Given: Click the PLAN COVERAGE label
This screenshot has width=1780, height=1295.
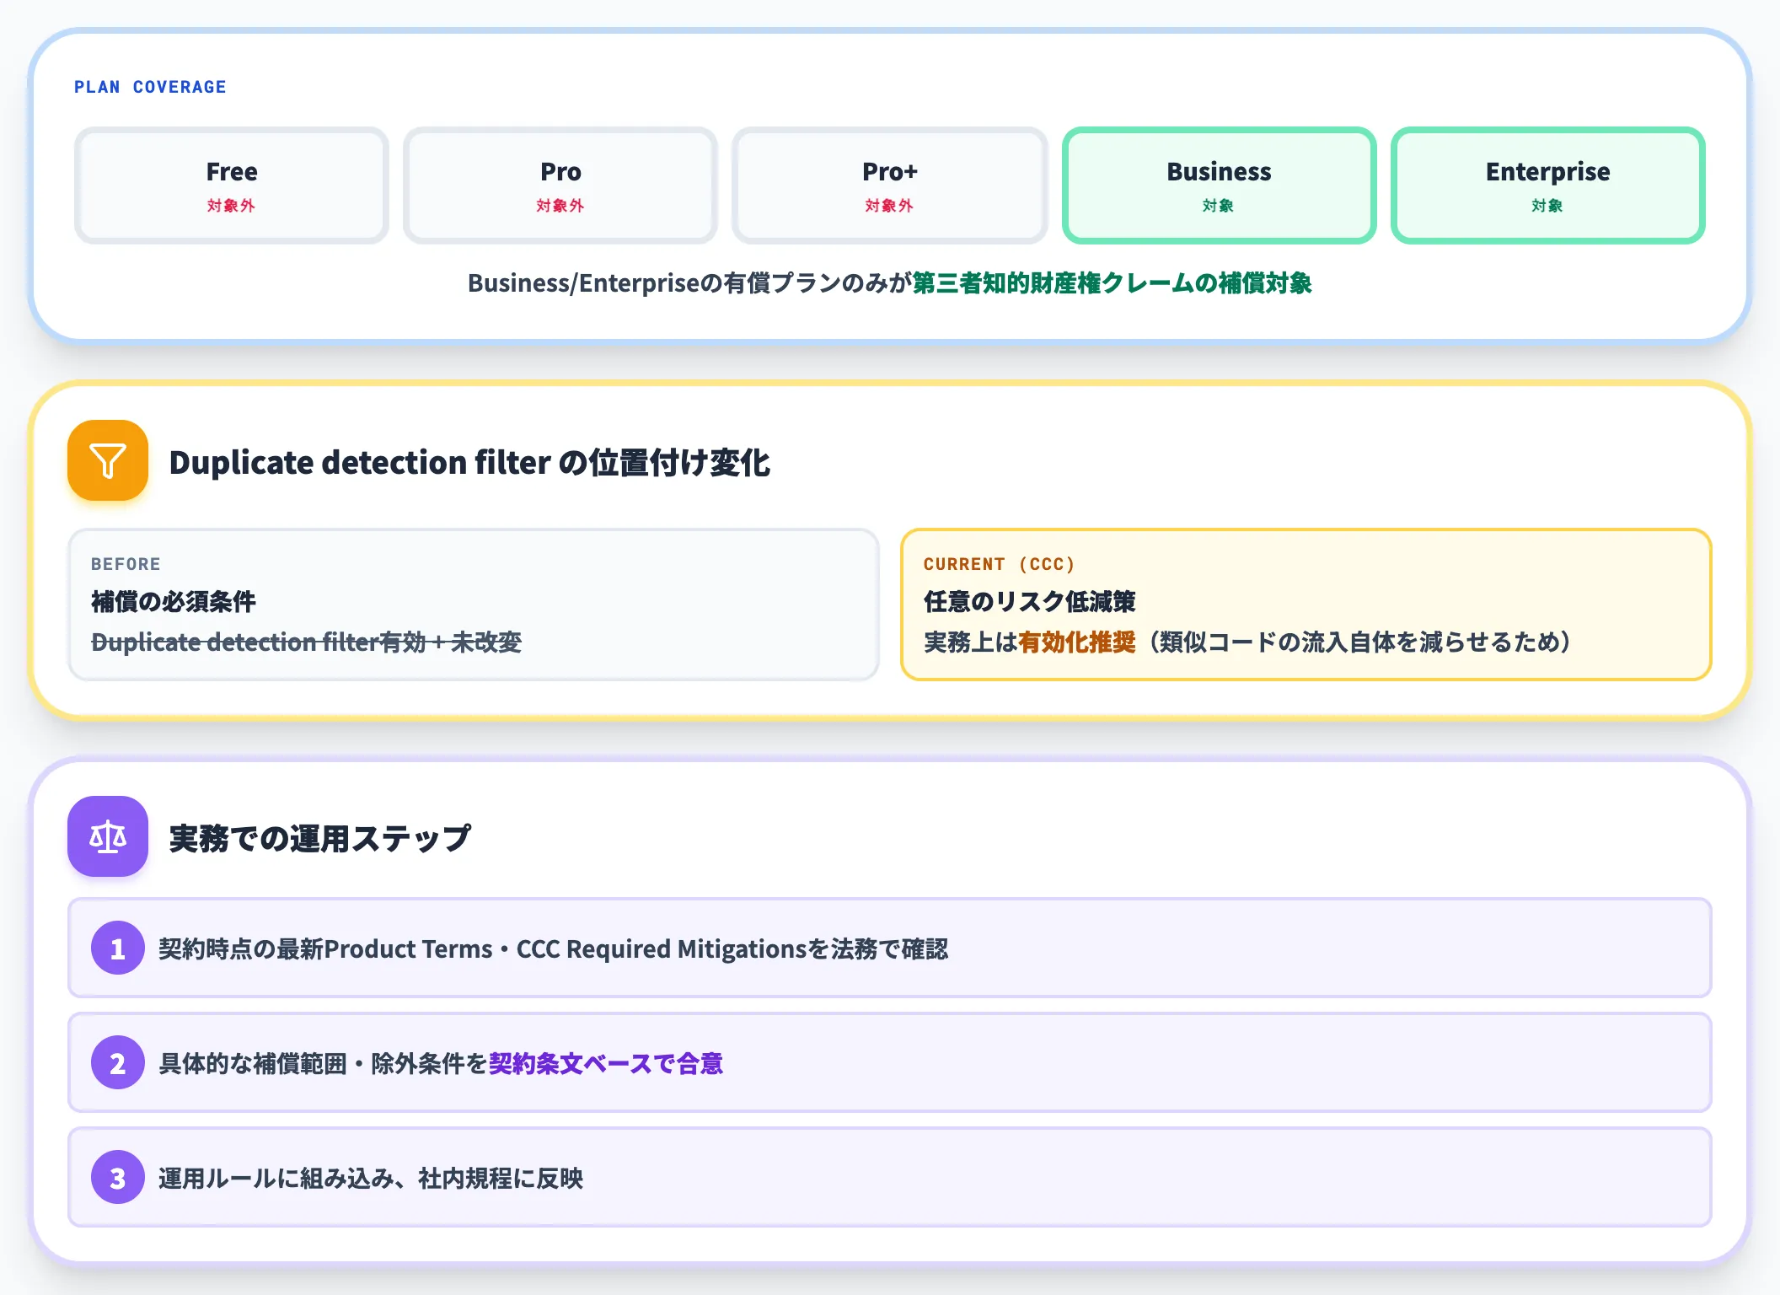Looking at the screenshot, I should click(x=150, y=87).
